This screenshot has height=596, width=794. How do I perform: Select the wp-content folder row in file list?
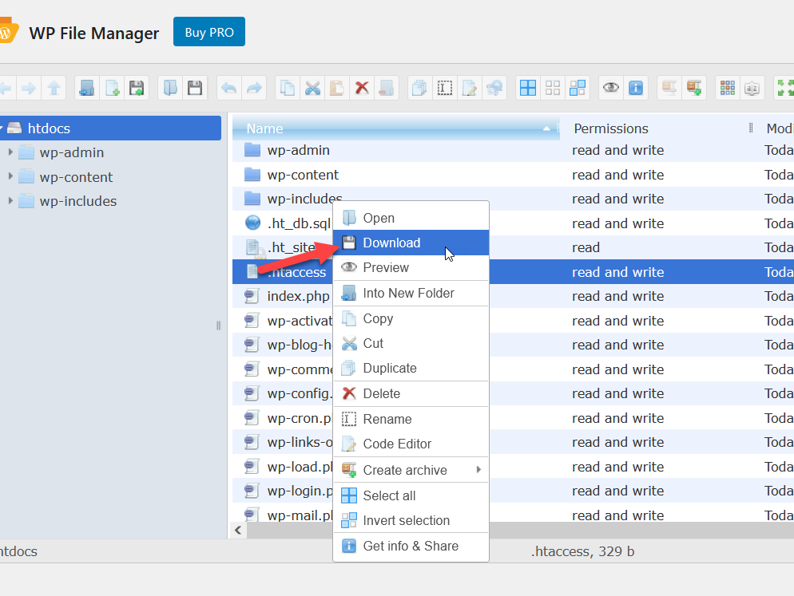[513, 175]
